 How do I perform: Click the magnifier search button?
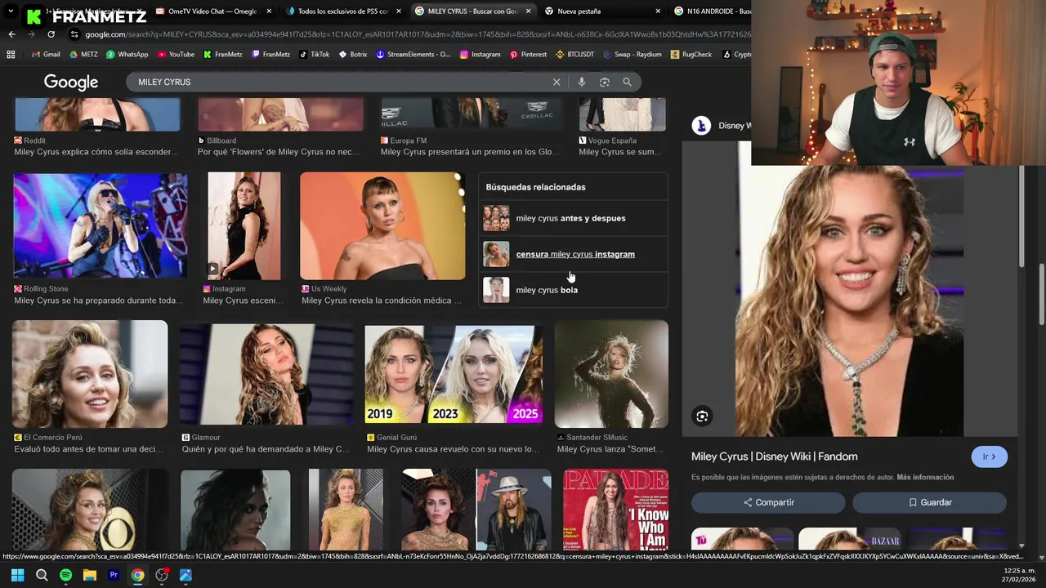[627, 82]
